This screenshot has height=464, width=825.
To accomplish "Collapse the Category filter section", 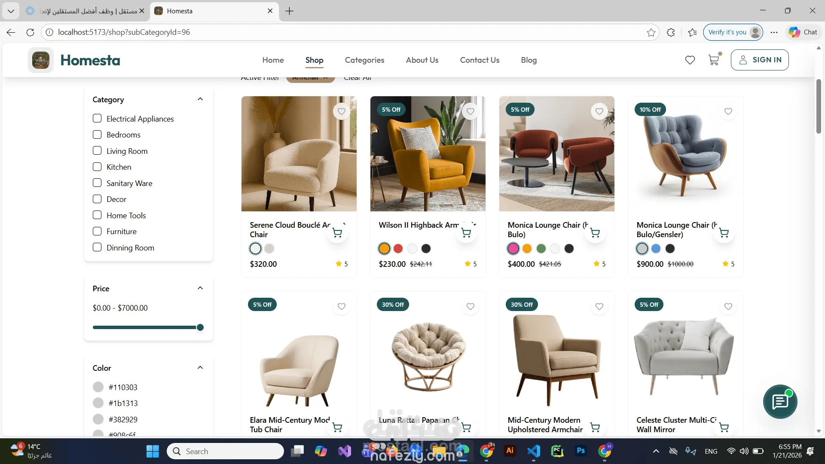I will (200, 99).
